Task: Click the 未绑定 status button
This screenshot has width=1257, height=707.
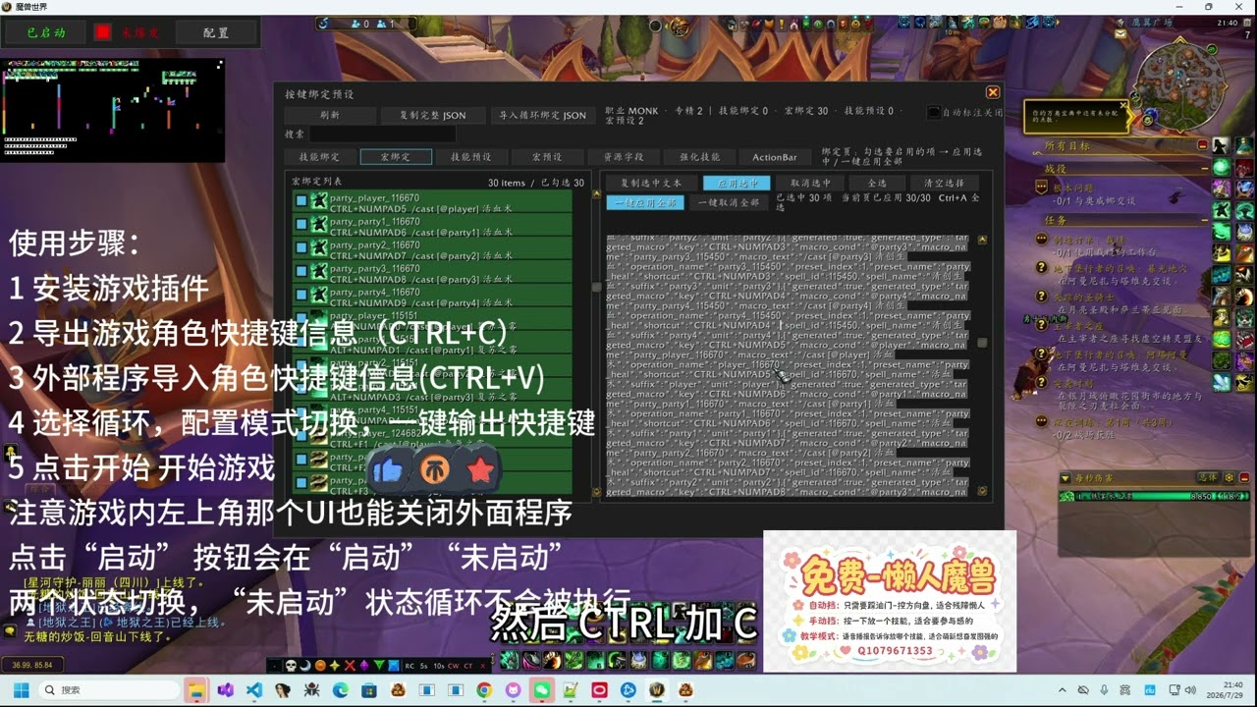Action: coord(140,32)
